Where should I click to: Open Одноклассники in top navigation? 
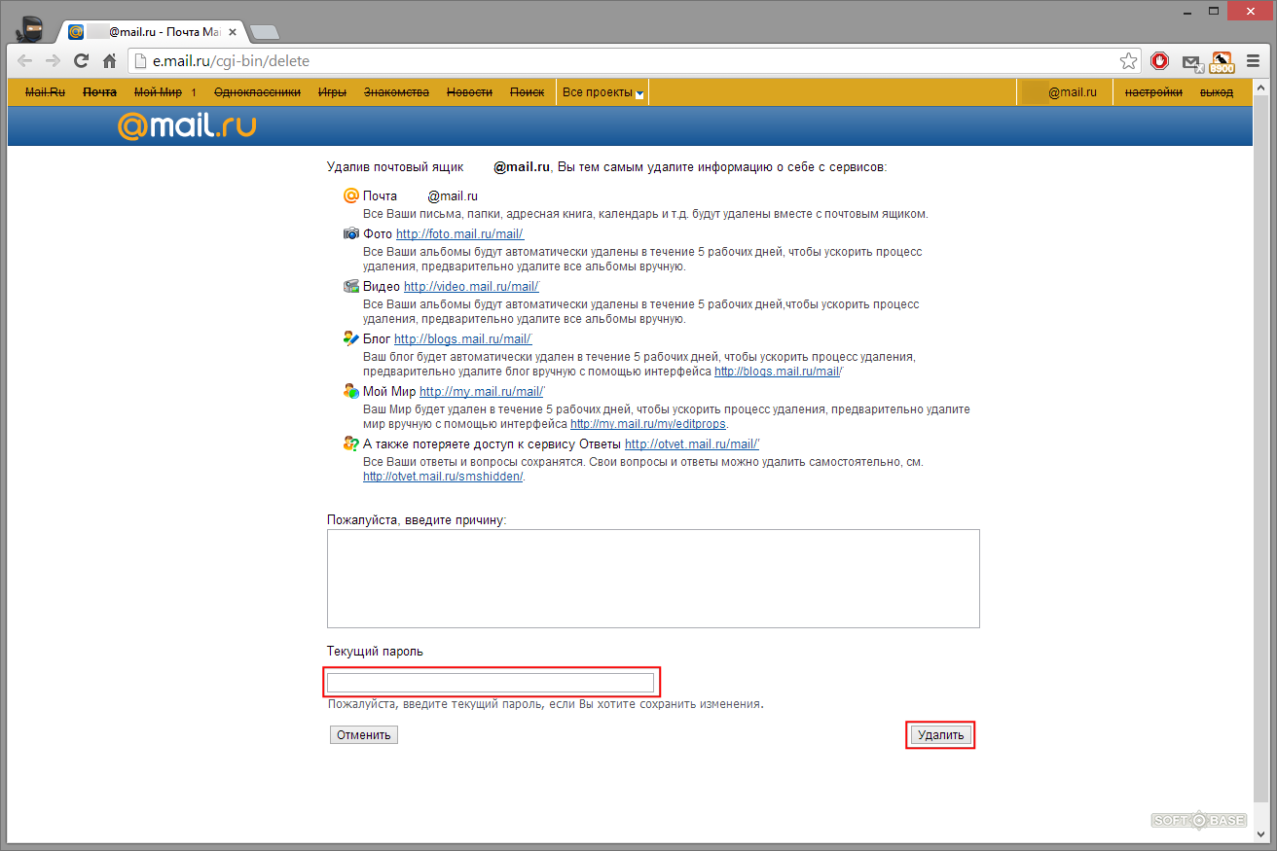point(257,92)
